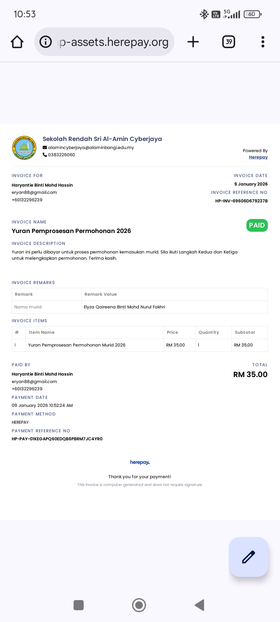280x622 pixels.
Task: Click the school logo image
Action: 24,148
